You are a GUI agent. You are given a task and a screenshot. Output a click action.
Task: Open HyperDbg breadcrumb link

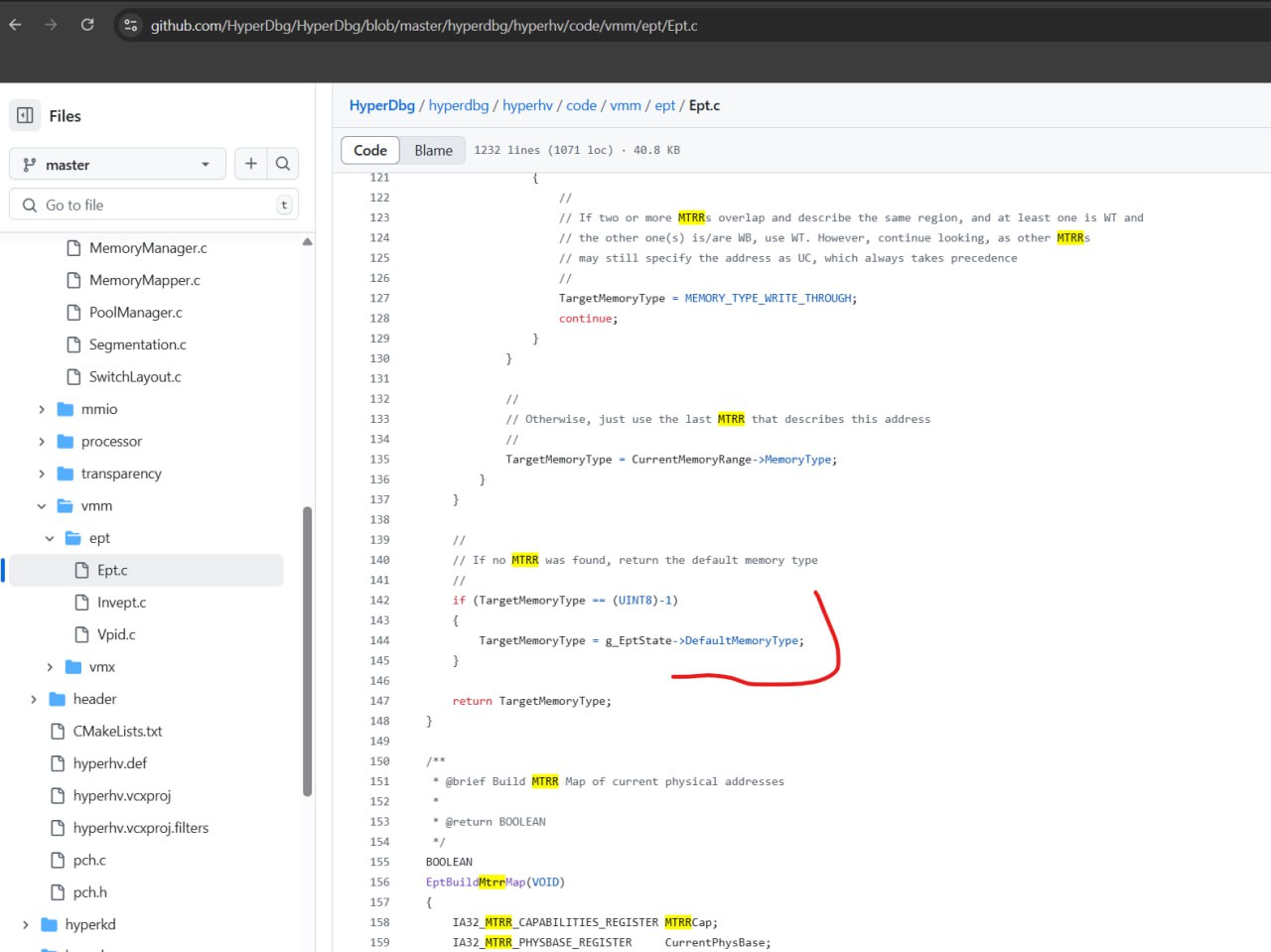pos(381,105)
